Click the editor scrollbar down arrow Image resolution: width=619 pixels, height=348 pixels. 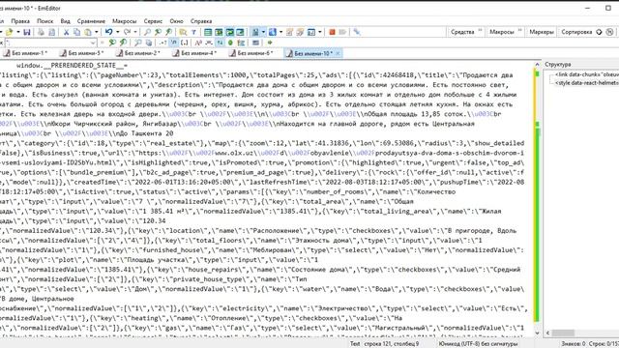click(537, 333)
